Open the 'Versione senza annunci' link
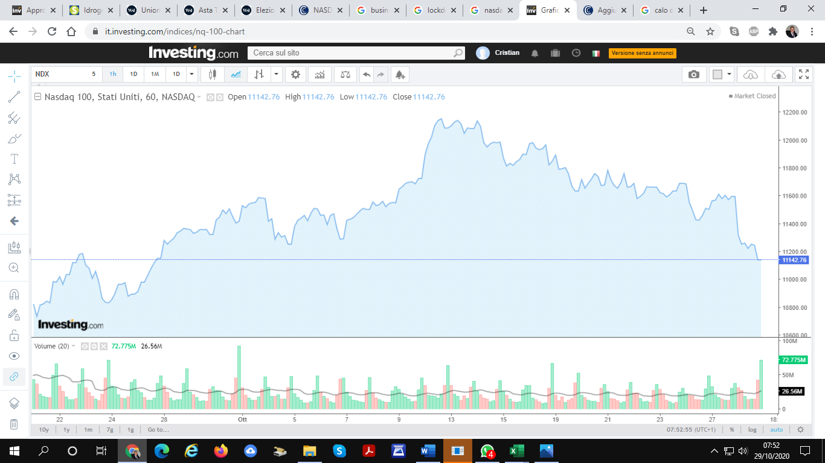Screen dimensions: 825x463 643,53
